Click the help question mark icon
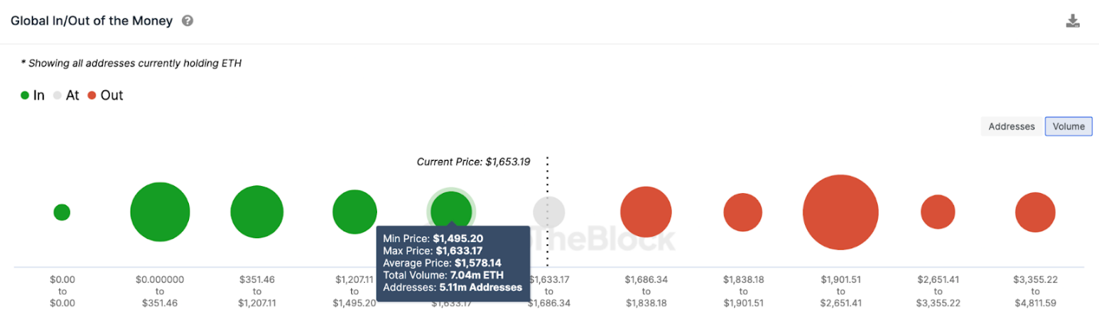The width and height of the screenshot is (1099, 334). point(187,21)
